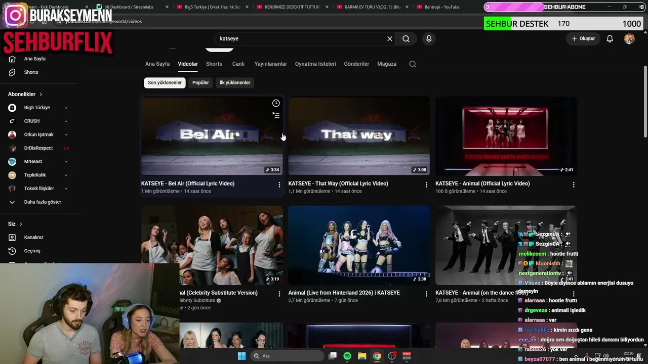Switch to the Shorts channel tab
Viewport: 648px width, 364px height.
(214, 64)
